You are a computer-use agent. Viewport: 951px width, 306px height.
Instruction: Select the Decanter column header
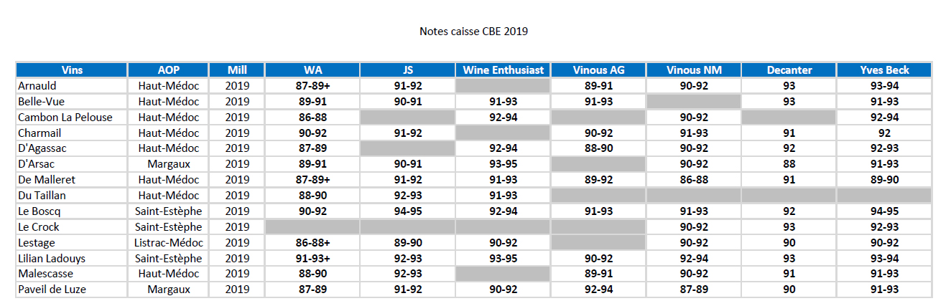[x=789, y=70]
